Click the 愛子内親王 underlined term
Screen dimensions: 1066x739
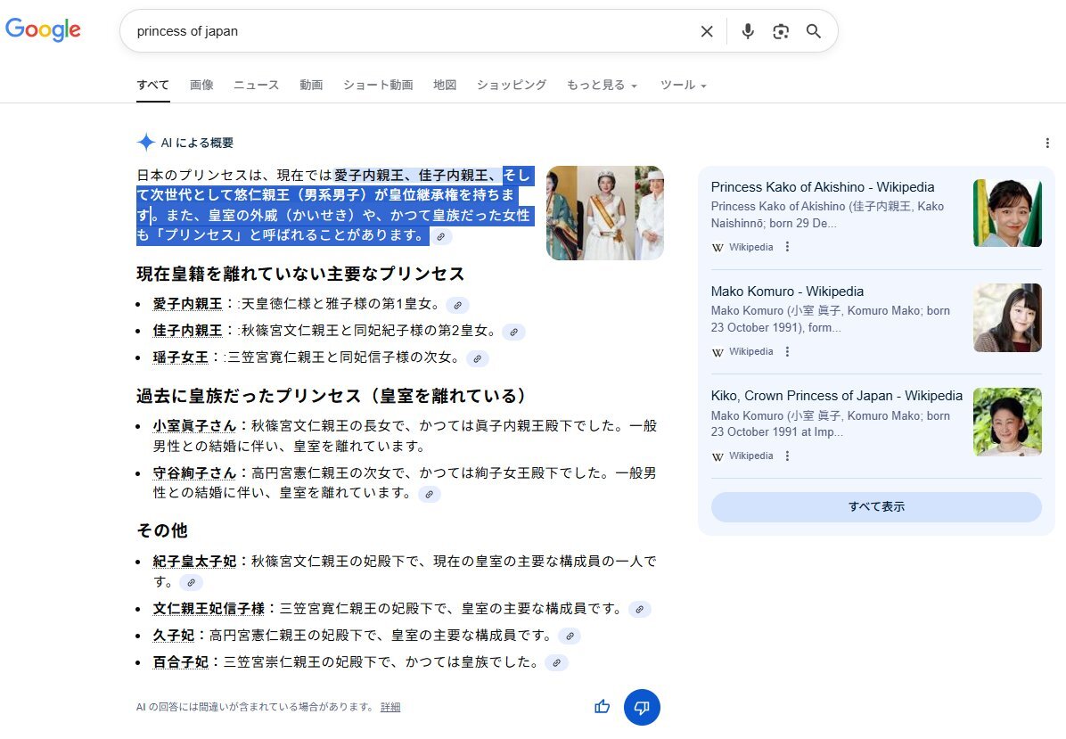pos(188,304)
